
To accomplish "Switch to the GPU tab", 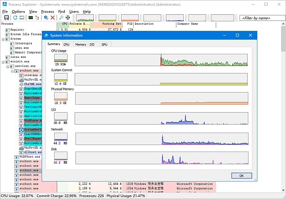I will (x=104, y=45).
